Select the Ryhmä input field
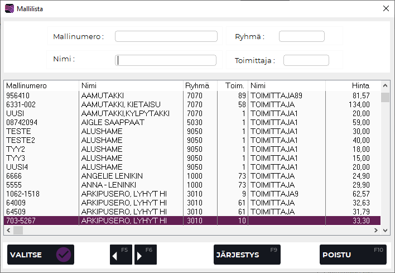 coord(301,36)
